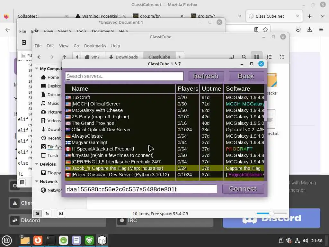This screenshot has width=329, height=247.
Task: Open Bookmarks menu in file manager
Action: click(95, 46)
